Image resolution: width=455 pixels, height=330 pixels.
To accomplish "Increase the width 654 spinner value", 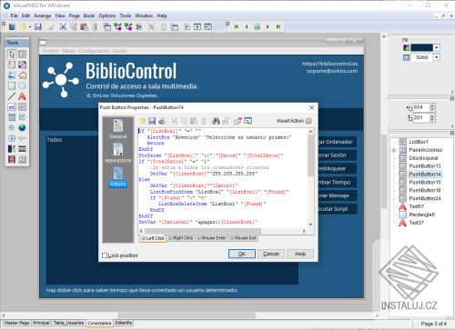I will [x=432, y=105].
